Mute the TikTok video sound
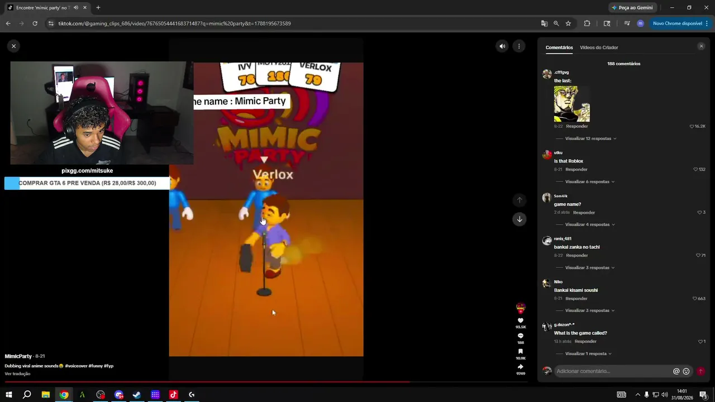Image resolution: width=715 pixels, height=402 pixels. [x=502, y=46]
